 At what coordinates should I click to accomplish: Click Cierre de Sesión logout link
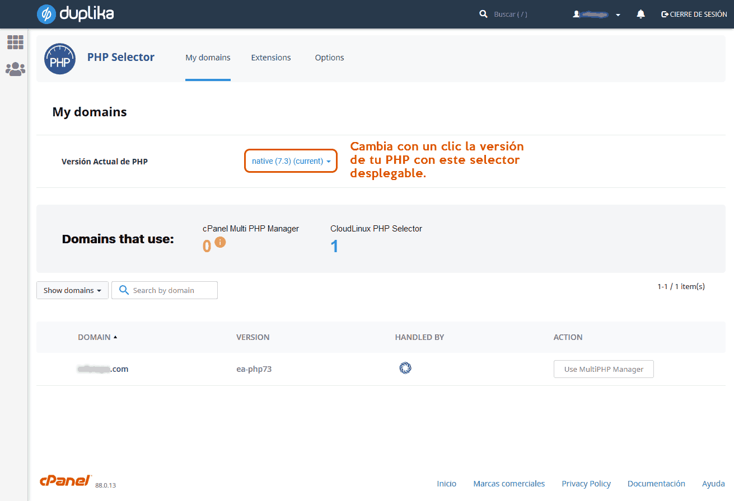point(694,15)
